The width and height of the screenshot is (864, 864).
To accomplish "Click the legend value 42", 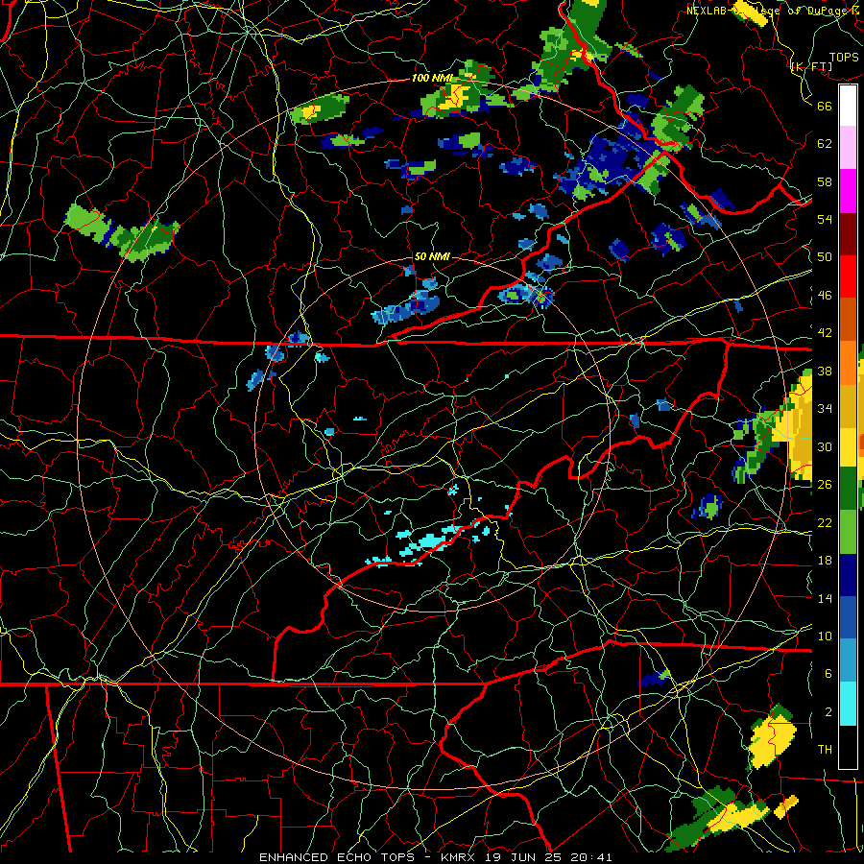I will pos(825,333).
